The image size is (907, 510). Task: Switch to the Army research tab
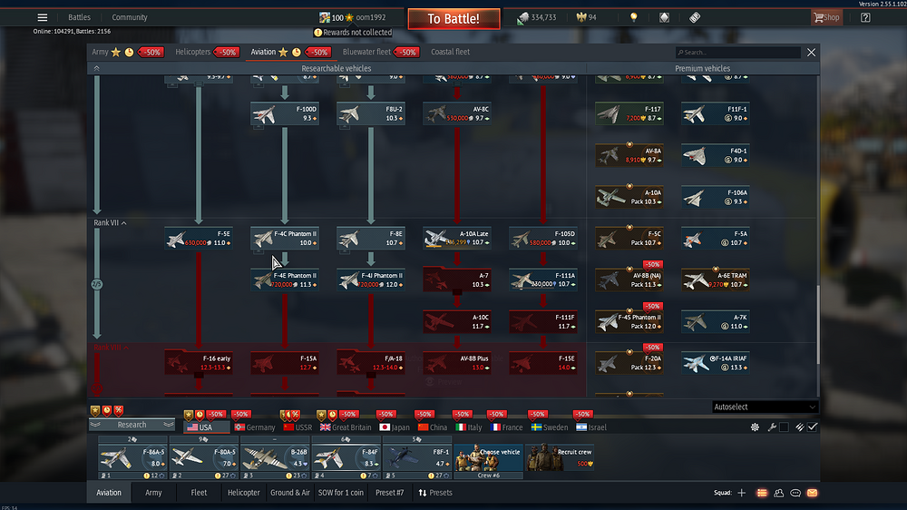100,52
